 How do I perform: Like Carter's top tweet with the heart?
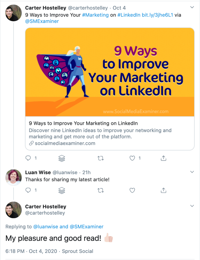(132, 158)
